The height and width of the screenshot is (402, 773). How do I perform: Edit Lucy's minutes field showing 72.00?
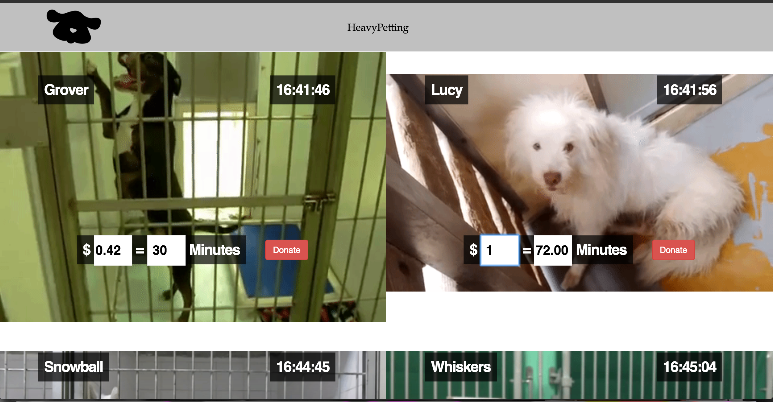pyautogui.click(x=553, y=250)
